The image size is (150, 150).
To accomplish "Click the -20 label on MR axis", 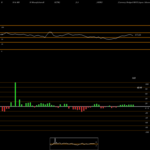I will (146, 113).
